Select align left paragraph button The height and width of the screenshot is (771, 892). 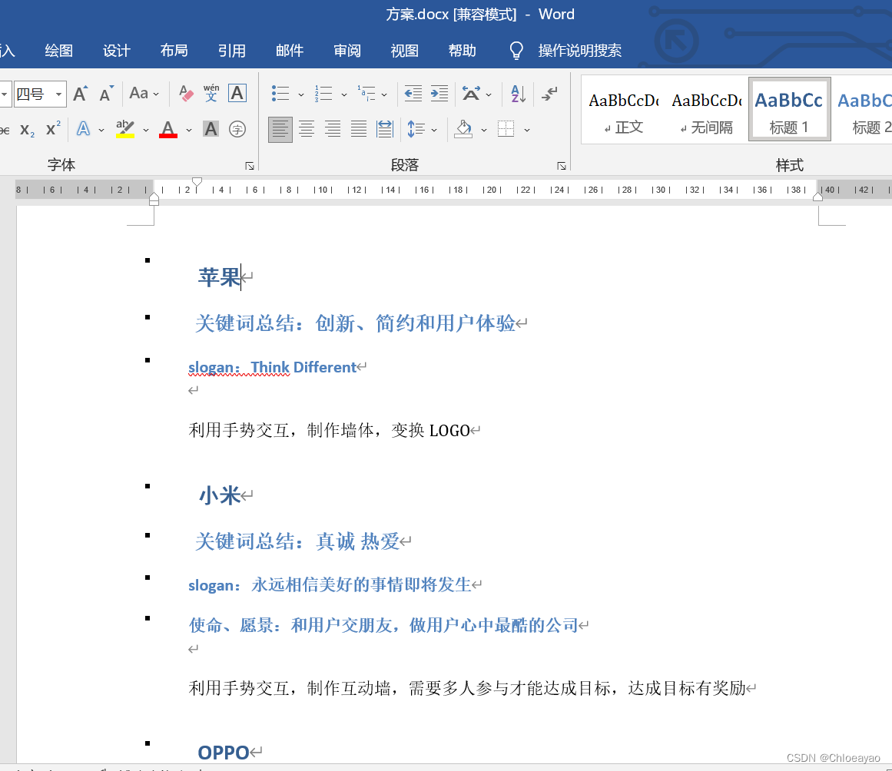pyautogui.click(x=280, y=130)
